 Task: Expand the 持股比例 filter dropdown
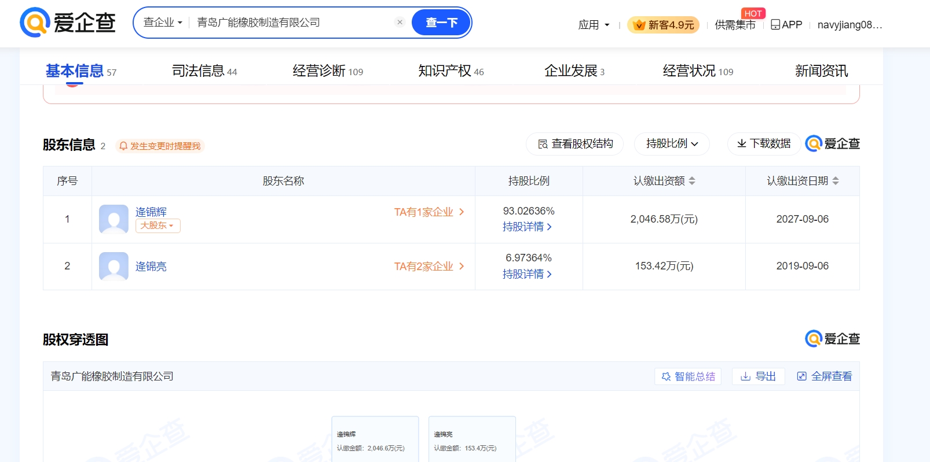(672, 144)
